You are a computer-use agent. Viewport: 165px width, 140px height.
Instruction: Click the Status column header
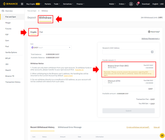click(x=44, y=137)
